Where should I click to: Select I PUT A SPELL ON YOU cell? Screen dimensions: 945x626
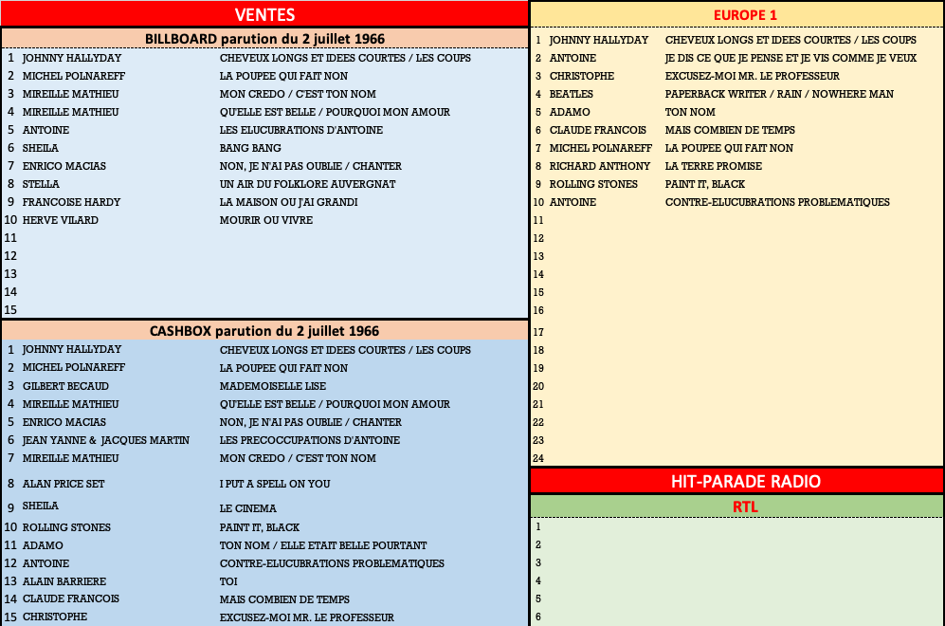click(x=275, y=485)
